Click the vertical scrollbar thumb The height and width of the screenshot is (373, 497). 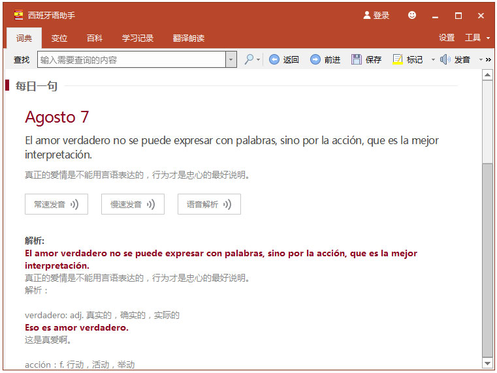click(487, 260)
